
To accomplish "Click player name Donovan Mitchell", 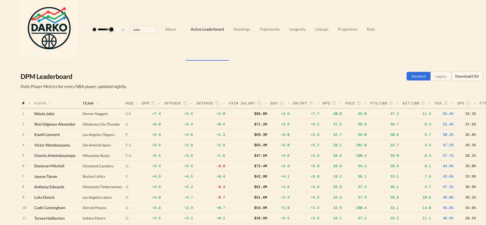I will [49, 166].
